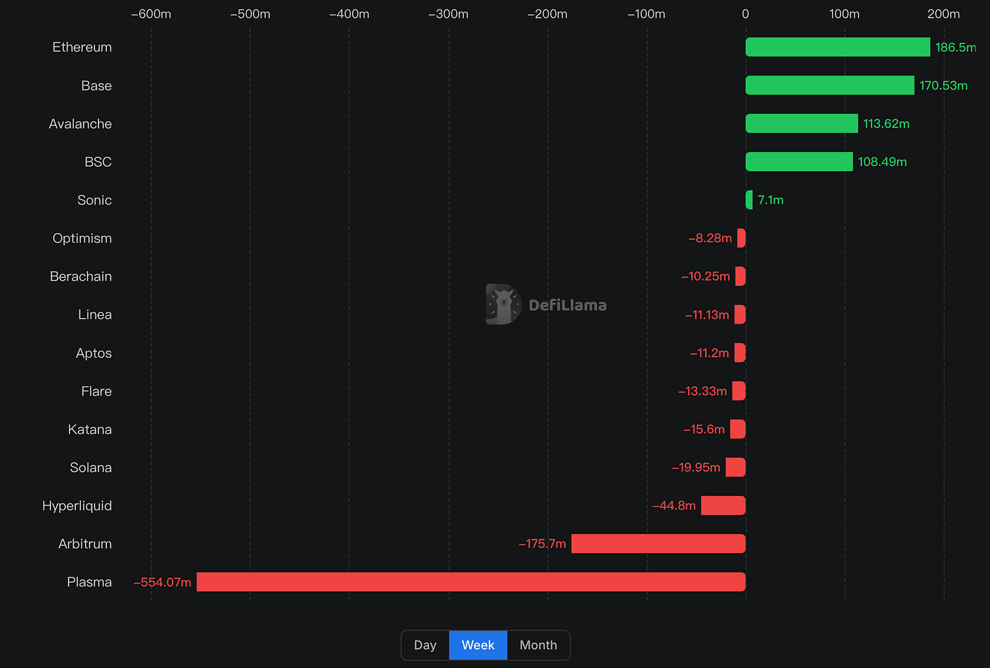Select the Day timeframe tab
This screenshot has width=990, height=668.
point(425,645)
